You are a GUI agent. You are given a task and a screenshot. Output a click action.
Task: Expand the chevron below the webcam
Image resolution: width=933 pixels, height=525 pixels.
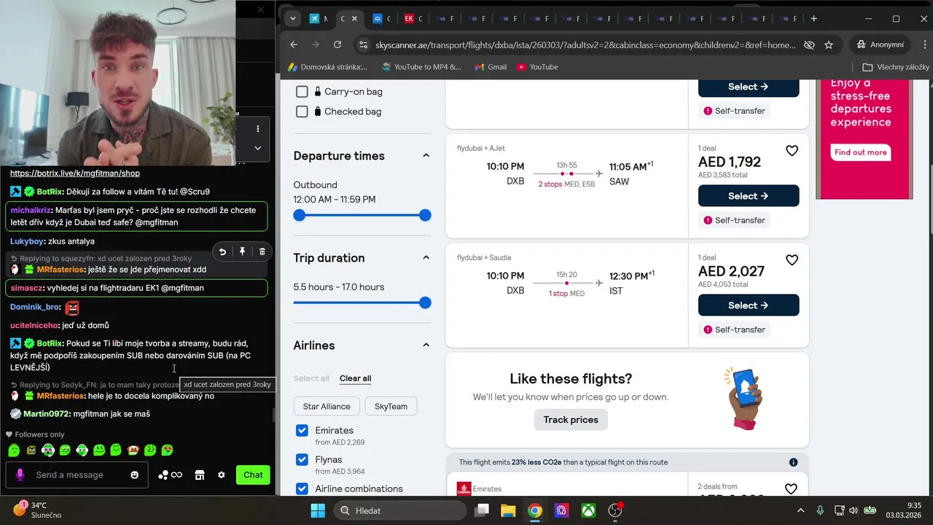tap(257, 148)
